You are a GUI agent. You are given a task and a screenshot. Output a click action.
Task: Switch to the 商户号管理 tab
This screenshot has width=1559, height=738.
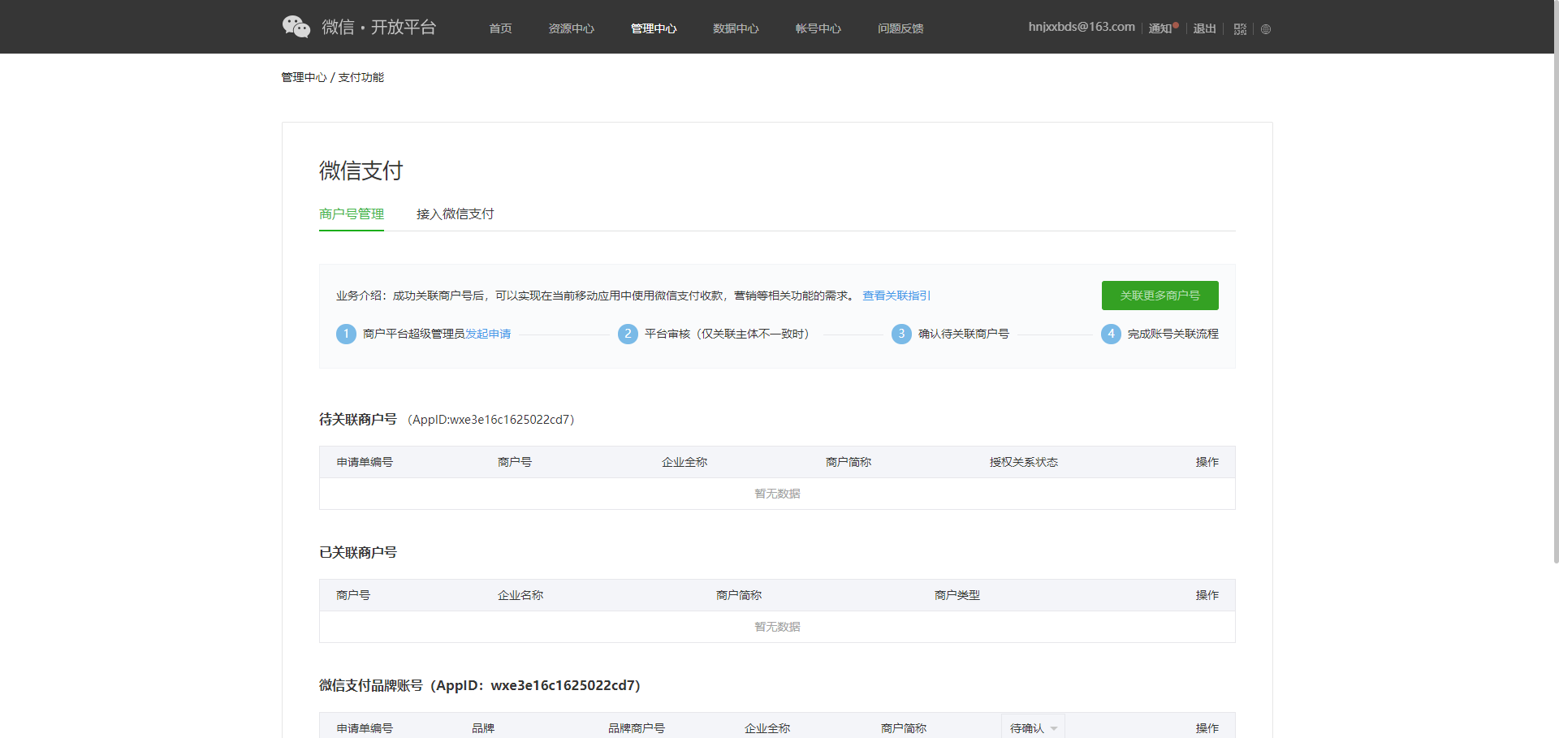352,214
